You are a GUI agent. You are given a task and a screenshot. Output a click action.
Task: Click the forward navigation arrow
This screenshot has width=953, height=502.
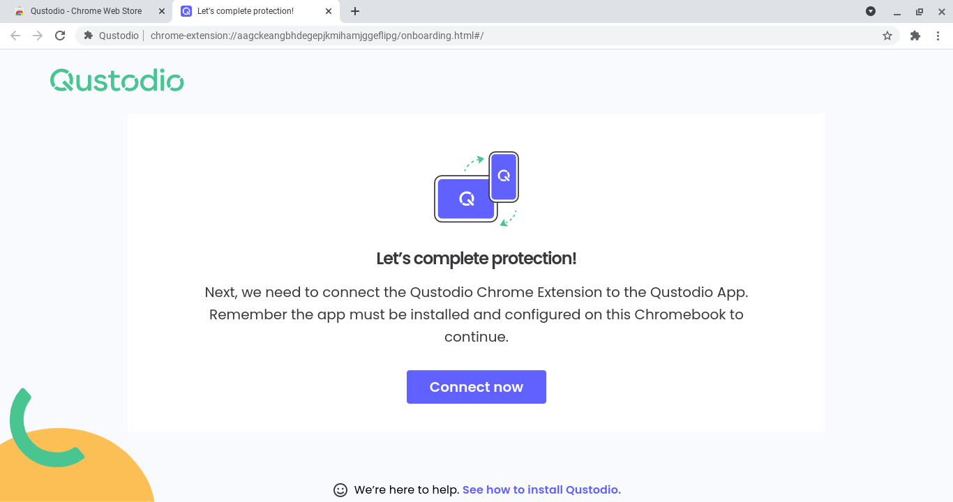[x=37, y=35]
